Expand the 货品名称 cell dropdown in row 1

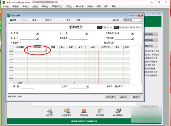point(45,50)
